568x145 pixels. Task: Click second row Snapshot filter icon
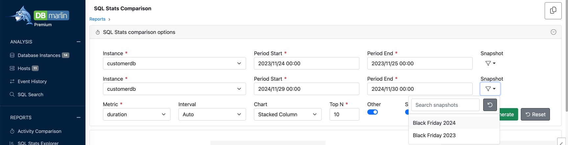coord(490,89)
